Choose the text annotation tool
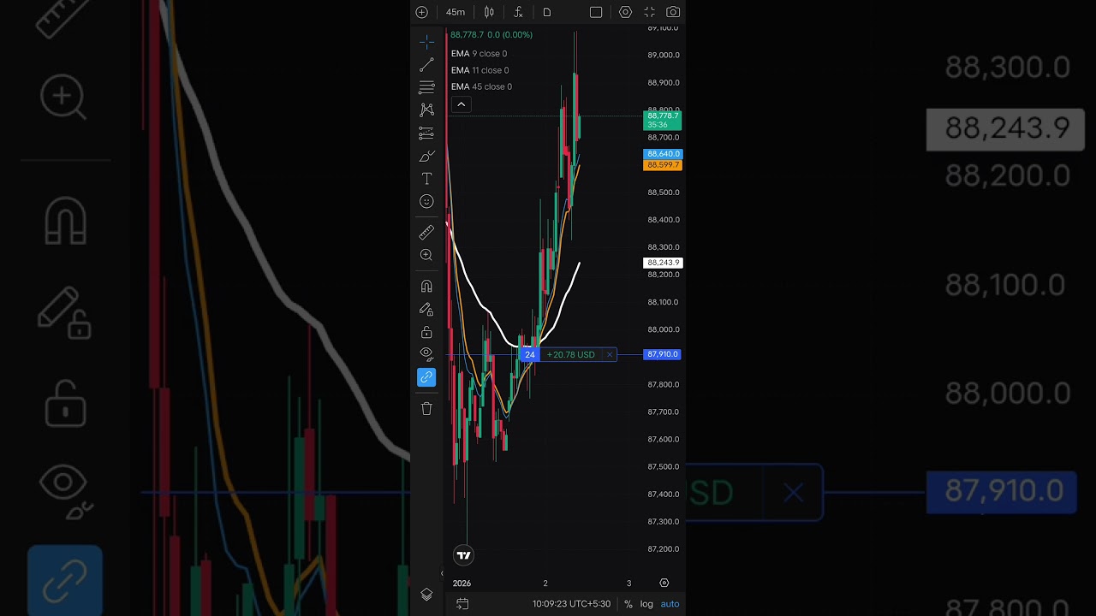The height and width of the screenshot is (616, 1096). point(426,179)
